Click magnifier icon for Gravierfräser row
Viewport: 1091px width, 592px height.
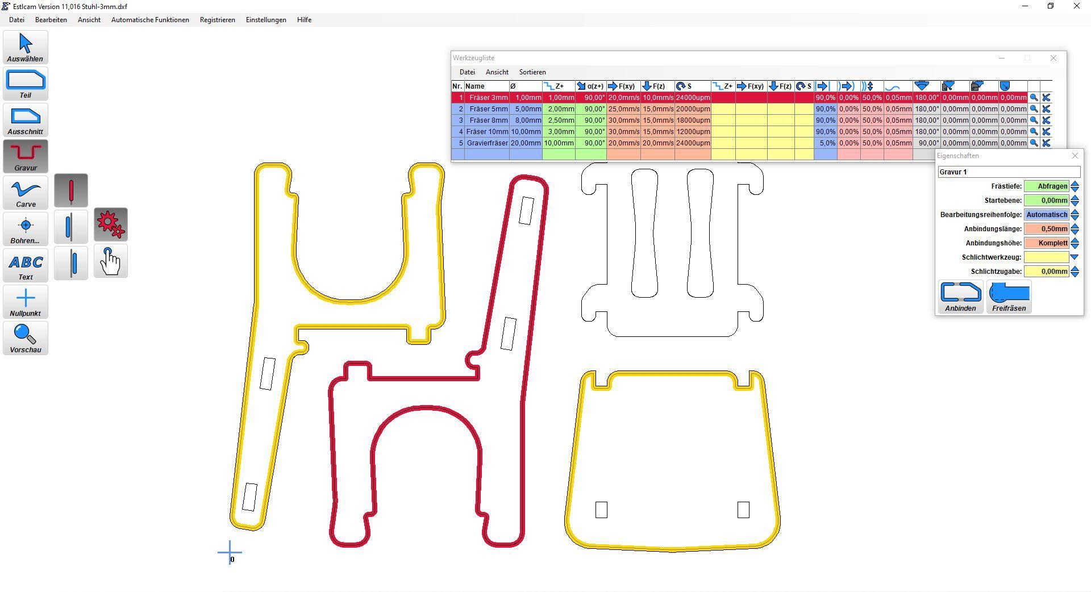coord(1034,143)
